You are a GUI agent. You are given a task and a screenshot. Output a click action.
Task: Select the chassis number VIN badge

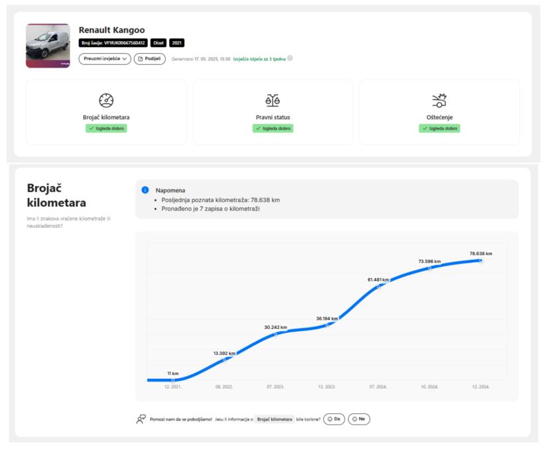(x=113, y=43)
